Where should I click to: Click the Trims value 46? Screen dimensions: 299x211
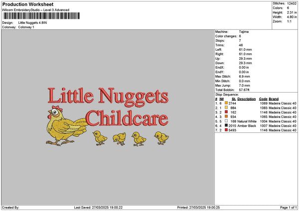[241, 45]
